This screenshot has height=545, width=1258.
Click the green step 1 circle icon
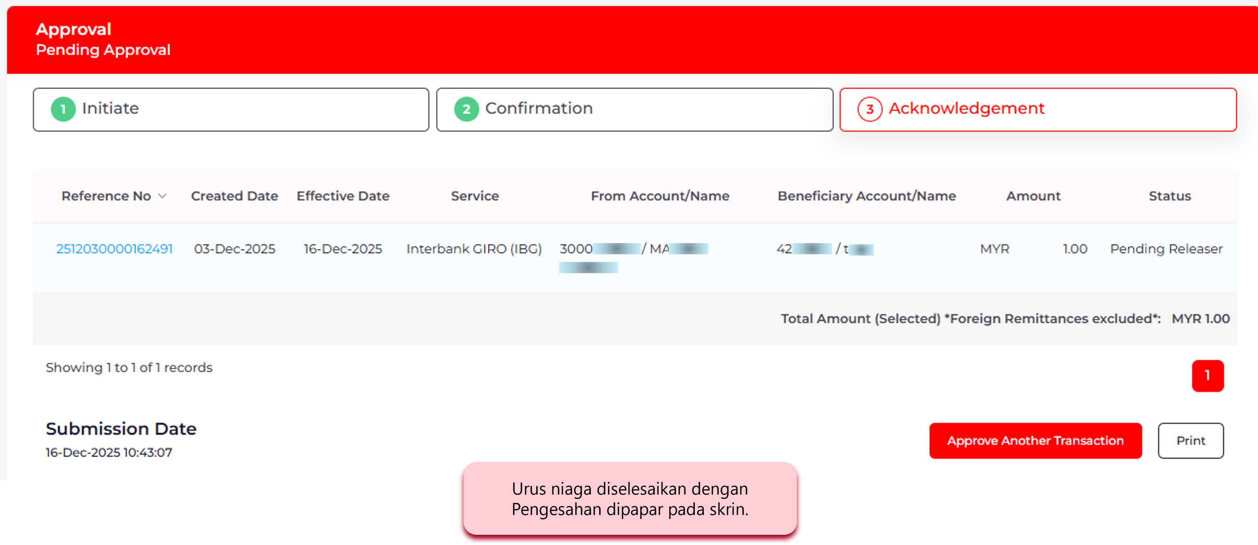63,109
